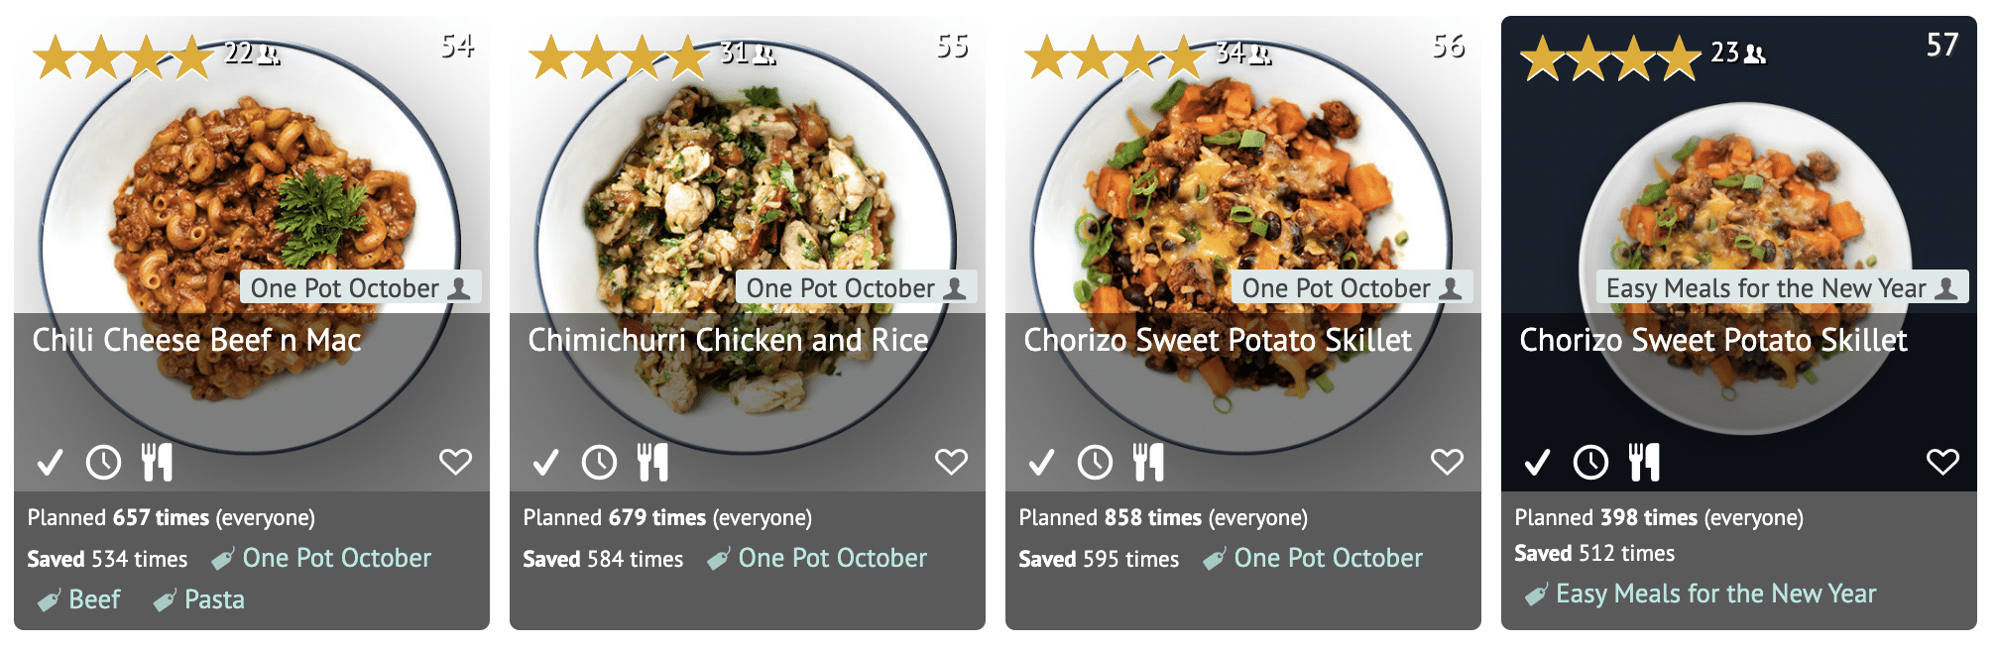Click star rating on Chili Cheese Beef n Mac

tap(124, 56)
